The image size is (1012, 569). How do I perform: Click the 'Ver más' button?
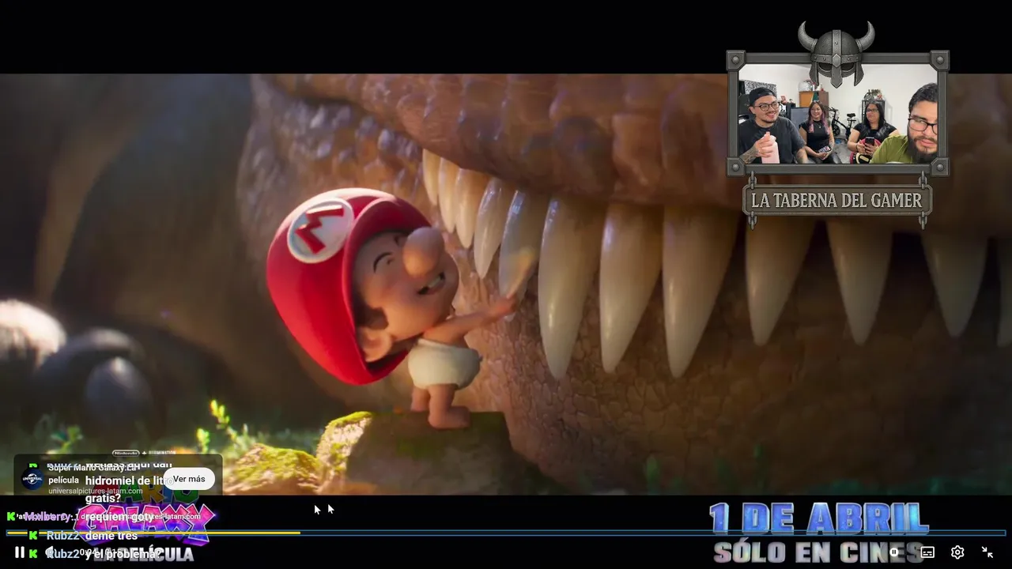[189, 479]
